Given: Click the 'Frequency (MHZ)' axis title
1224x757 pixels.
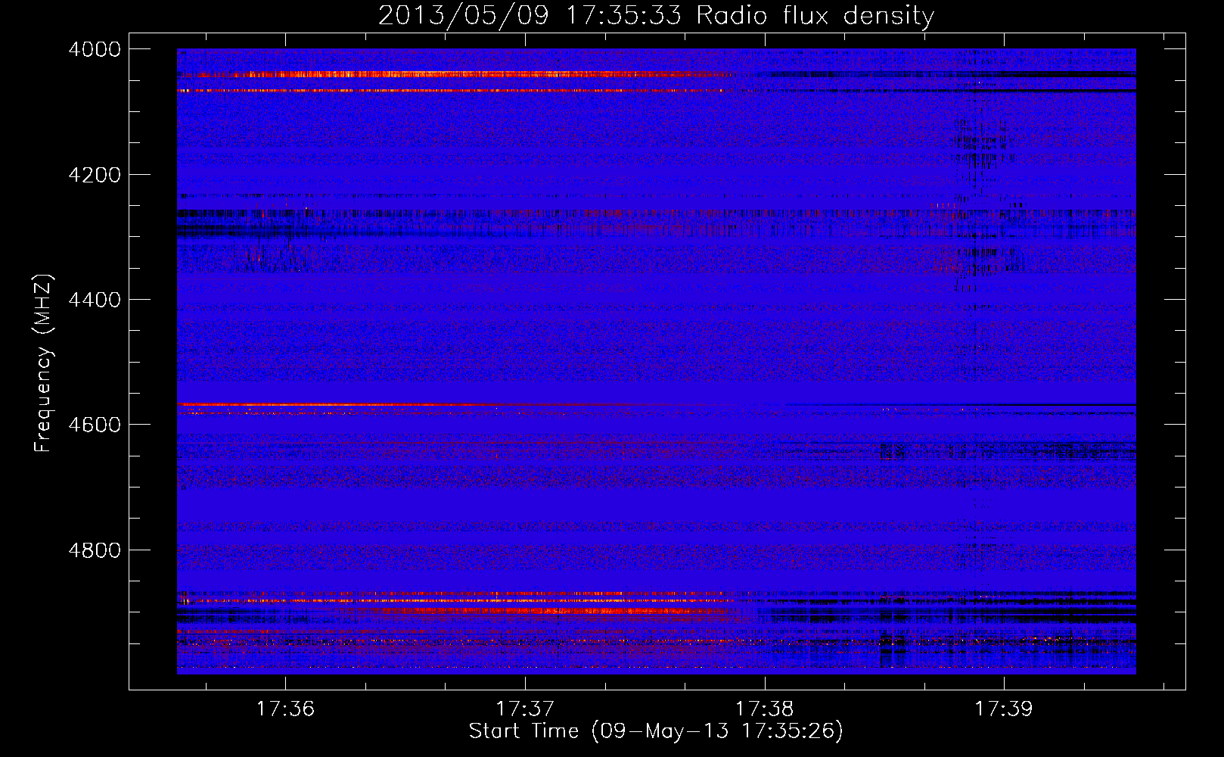Looking at the screenshot, I should click(43, 363).
